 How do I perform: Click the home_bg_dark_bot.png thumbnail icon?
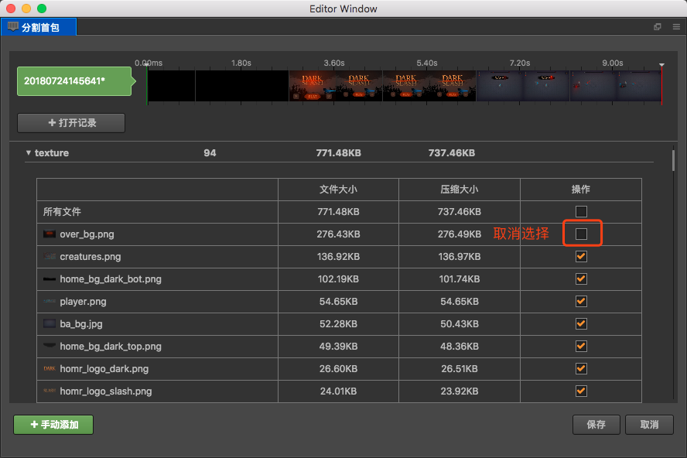(x=50, y=279)
